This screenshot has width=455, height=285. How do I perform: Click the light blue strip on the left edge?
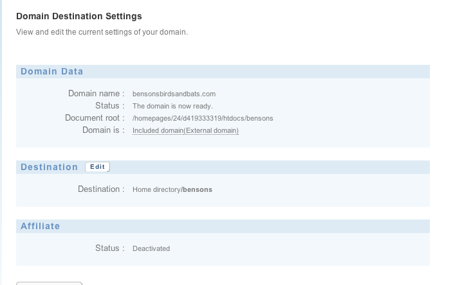click(x=1, y=142)
